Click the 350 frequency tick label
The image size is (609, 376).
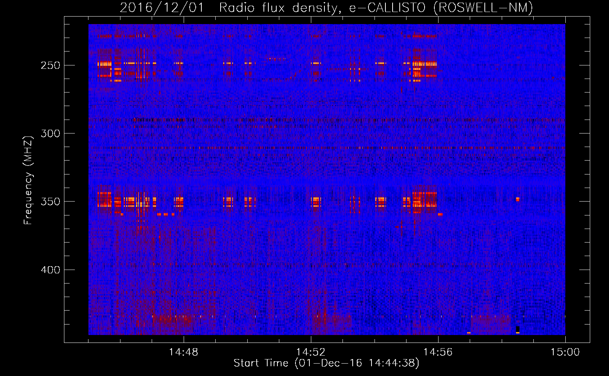[x=50, y=202]
